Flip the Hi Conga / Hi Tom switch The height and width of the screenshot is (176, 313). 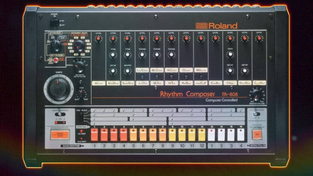point(171,77)
